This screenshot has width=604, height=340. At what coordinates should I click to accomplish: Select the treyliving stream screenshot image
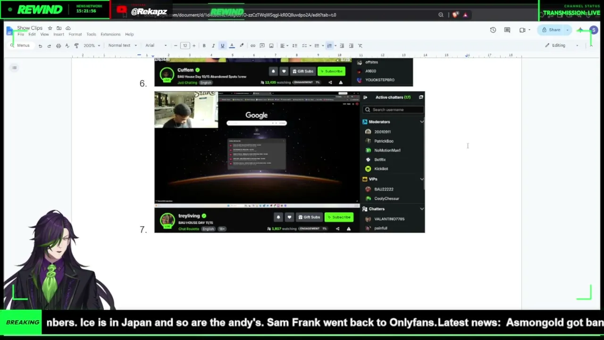pyautogui.click(x=290, y=162)
